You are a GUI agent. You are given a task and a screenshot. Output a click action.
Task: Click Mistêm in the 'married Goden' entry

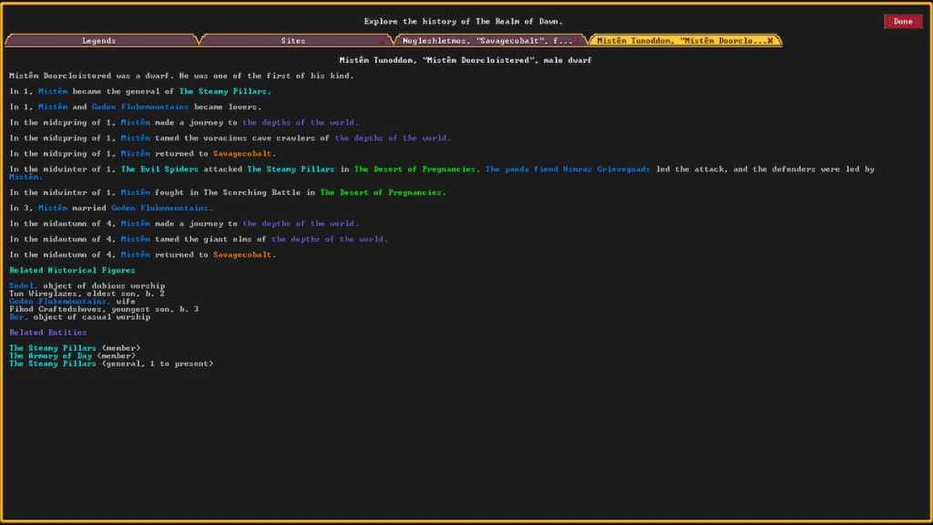pos(53,208)
